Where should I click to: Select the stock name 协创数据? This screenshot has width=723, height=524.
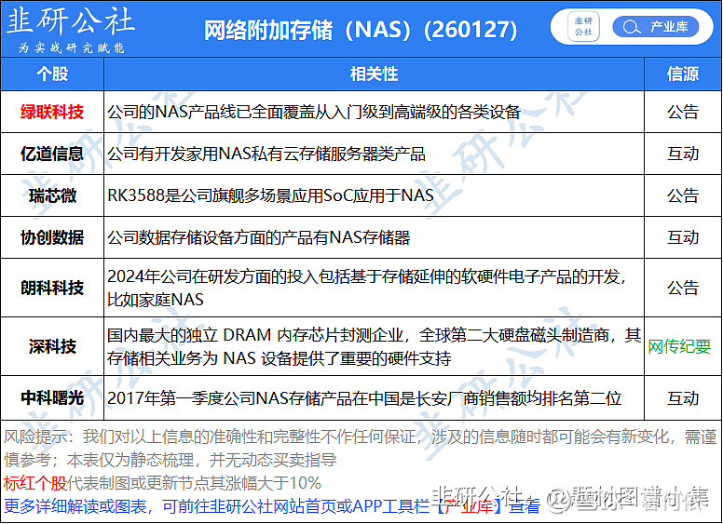point(52,237)
